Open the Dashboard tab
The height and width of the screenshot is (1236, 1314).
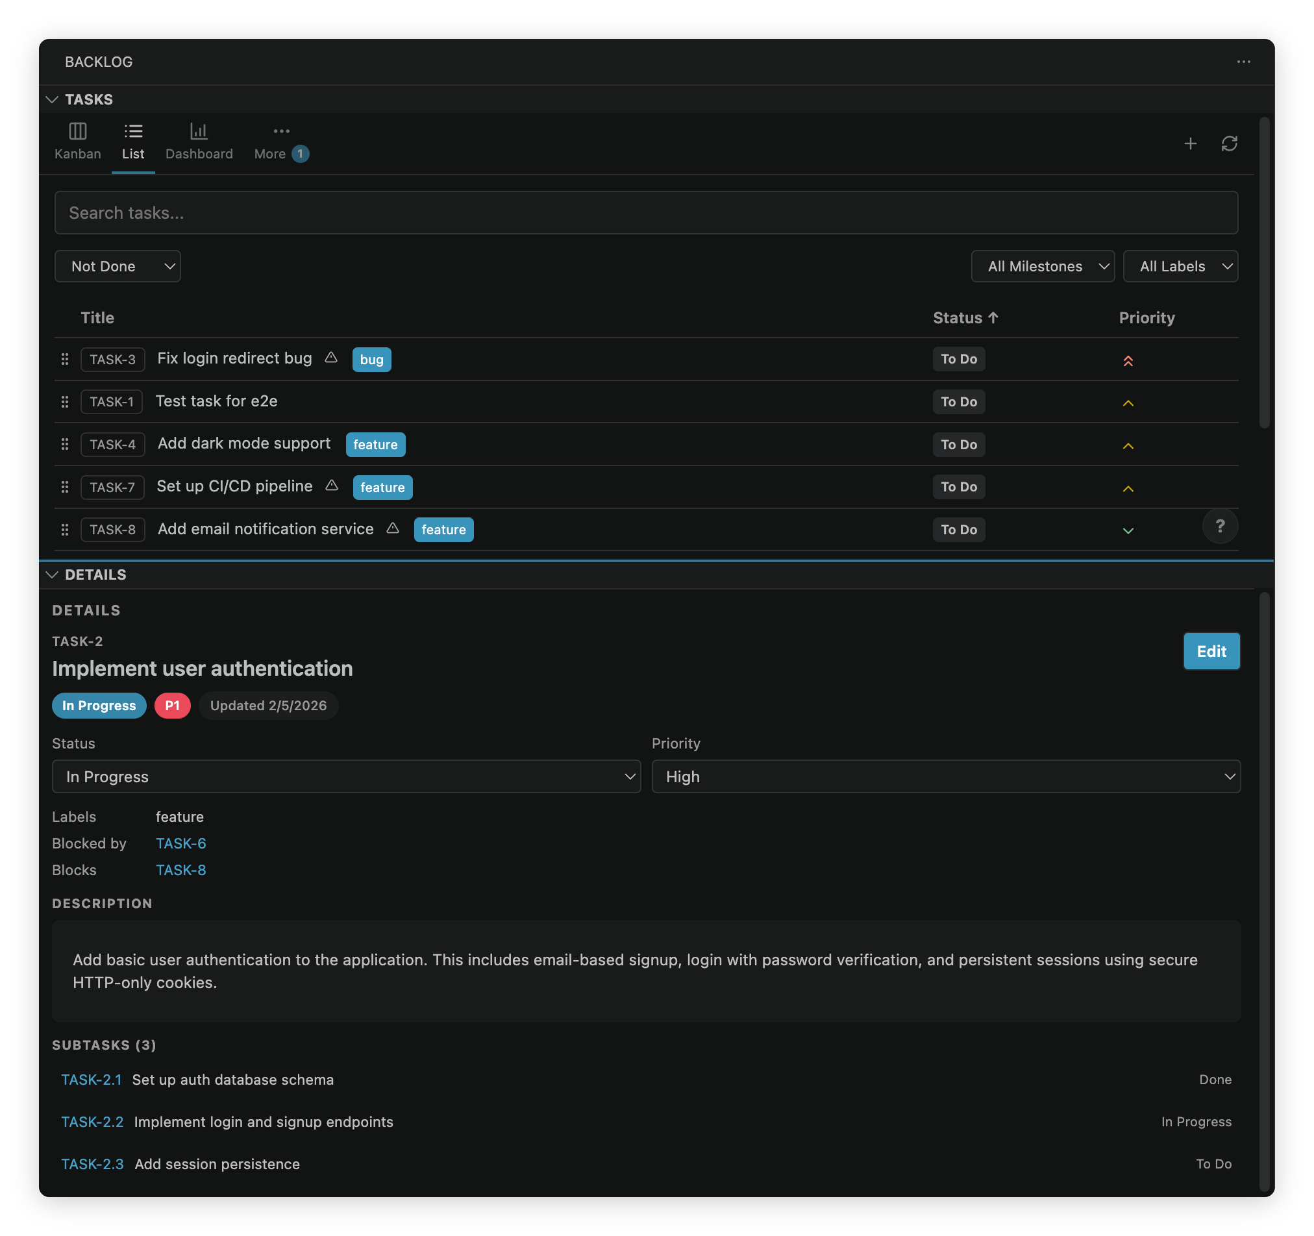coord(199,142)
